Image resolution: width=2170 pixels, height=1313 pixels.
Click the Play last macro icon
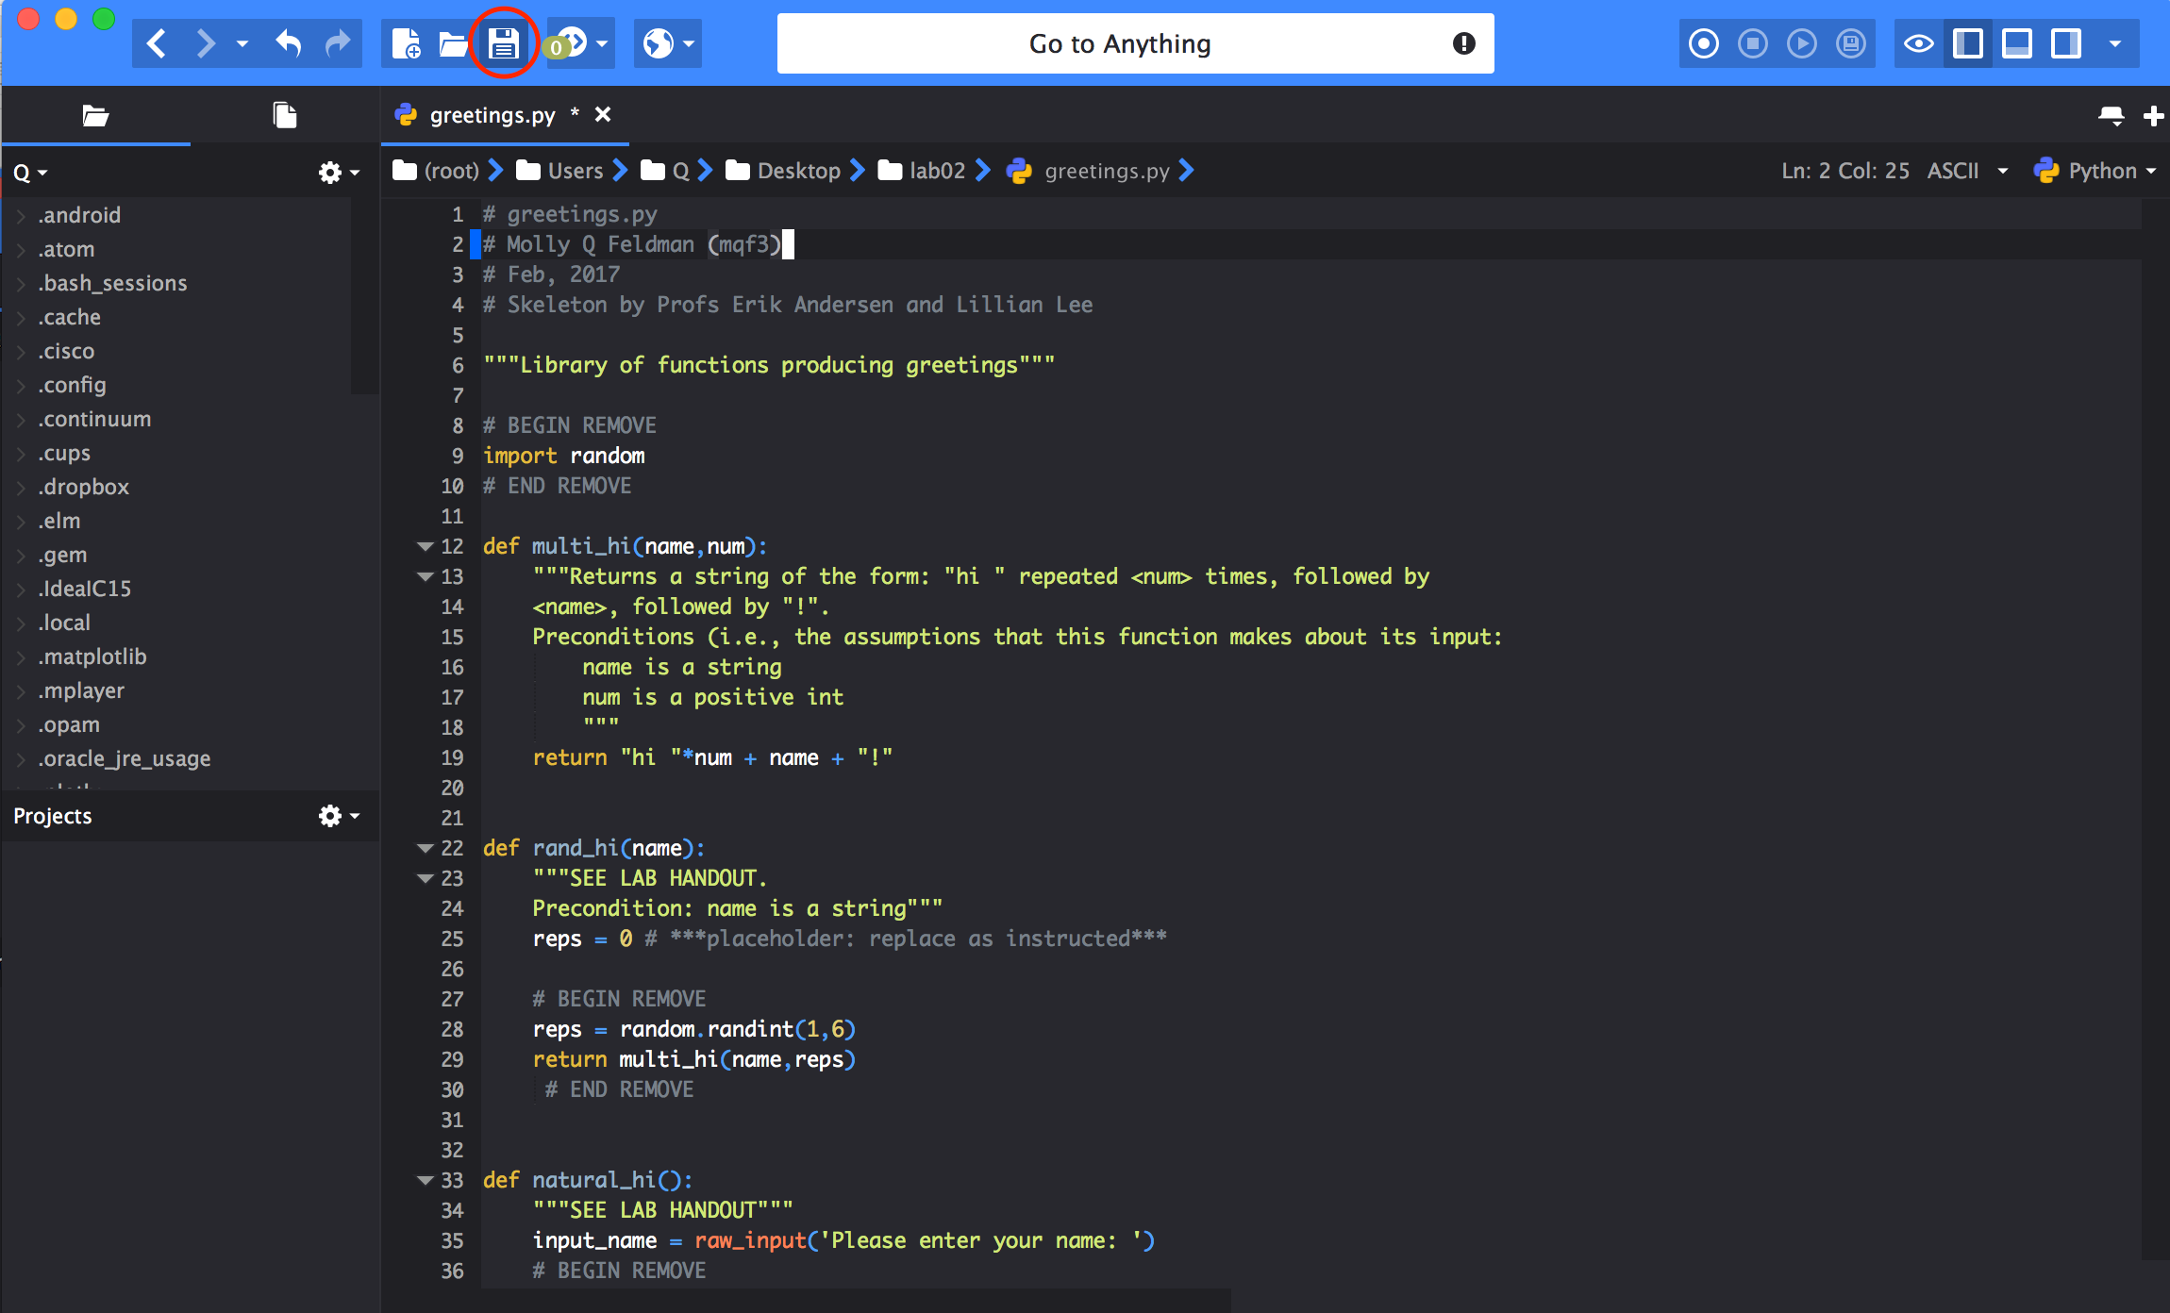click(x=1801, y=43)
